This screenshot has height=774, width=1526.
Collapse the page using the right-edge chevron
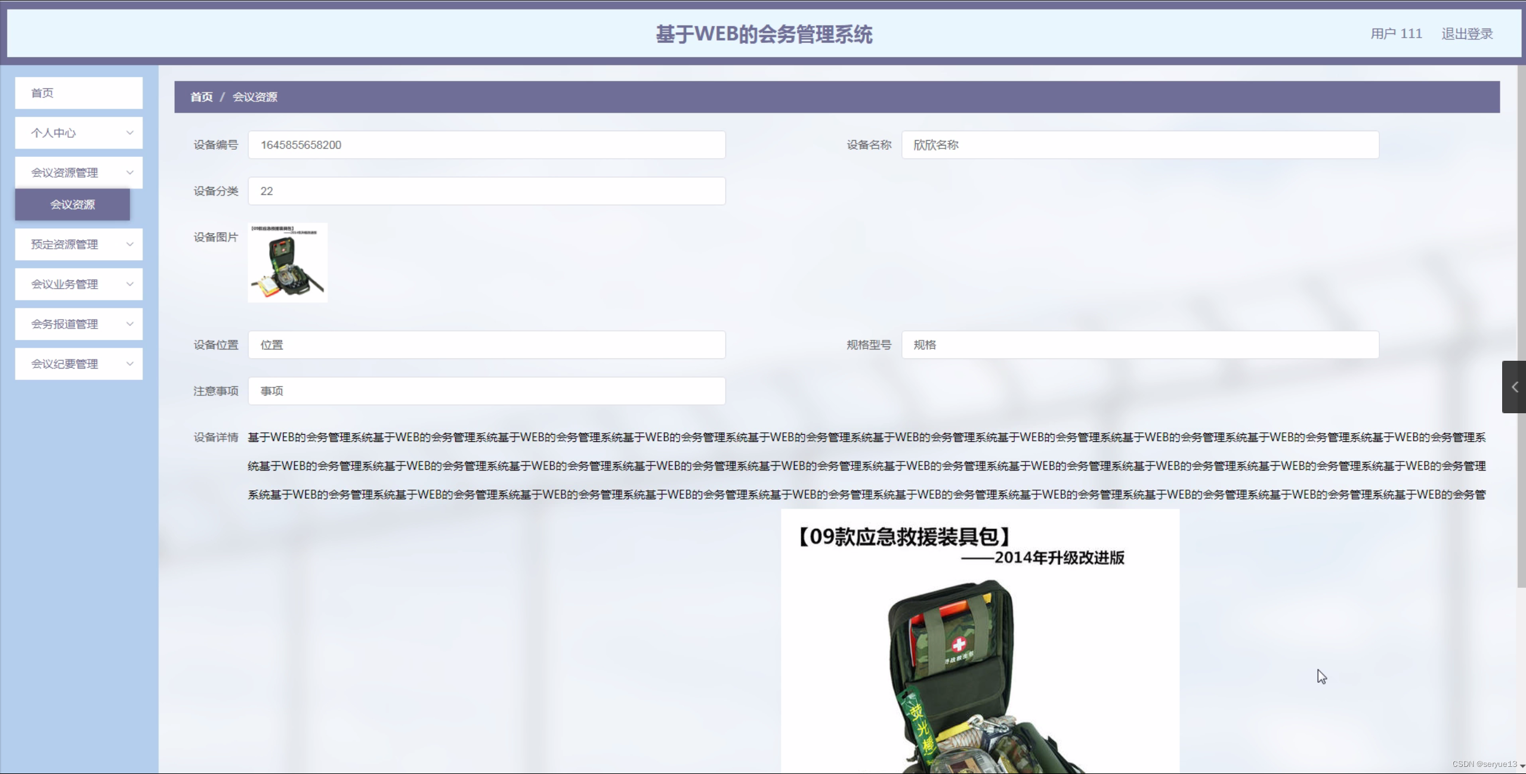(1514, 387)
